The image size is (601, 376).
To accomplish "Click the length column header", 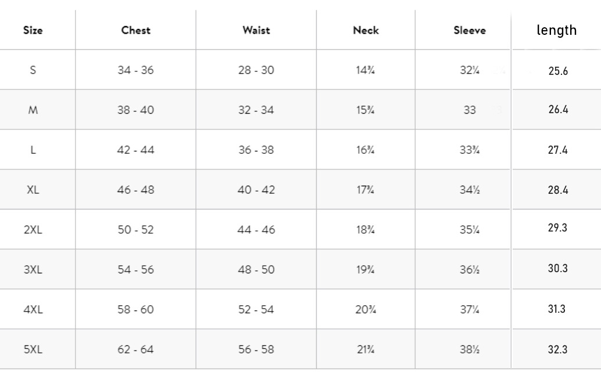I will tap(557, 30).
